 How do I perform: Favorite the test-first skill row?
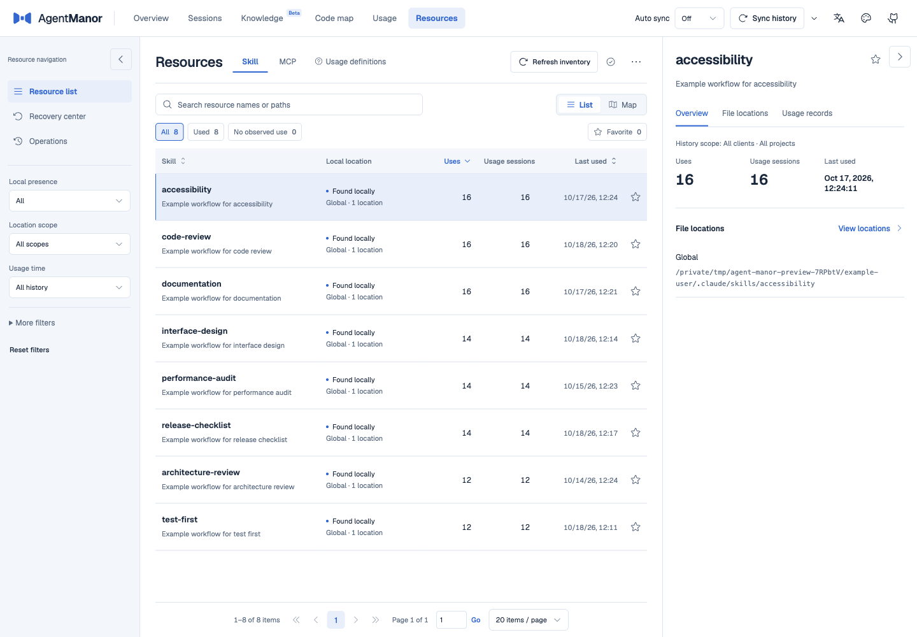tap(636, 527)
